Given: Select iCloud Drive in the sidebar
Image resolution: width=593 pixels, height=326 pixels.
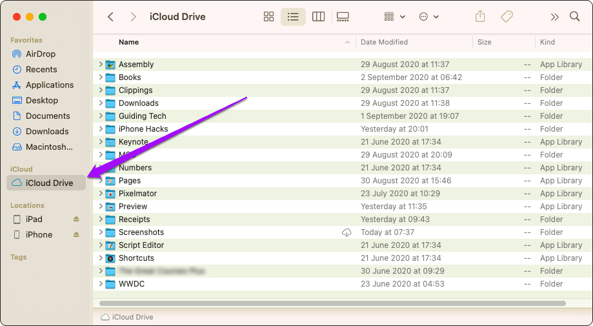Looking at the screenshot, I should click(46, 183).
